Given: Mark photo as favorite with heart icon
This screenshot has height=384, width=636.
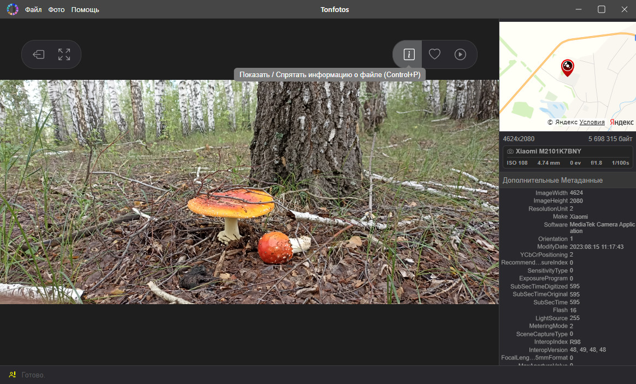Looking at the screenshot, I should pos(434,54).
